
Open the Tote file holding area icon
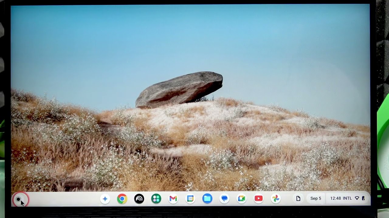[298, 199]
